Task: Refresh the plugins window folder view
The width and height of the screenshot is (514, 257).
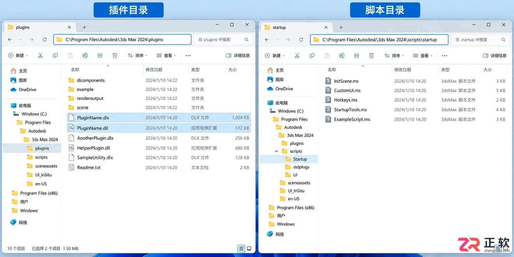Action: coord(44,40)
